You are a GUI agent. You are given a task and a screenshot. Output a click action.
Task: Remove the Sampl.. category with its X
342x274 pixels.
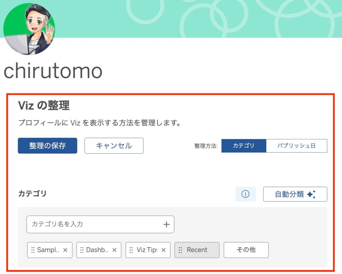click(65, 250)
